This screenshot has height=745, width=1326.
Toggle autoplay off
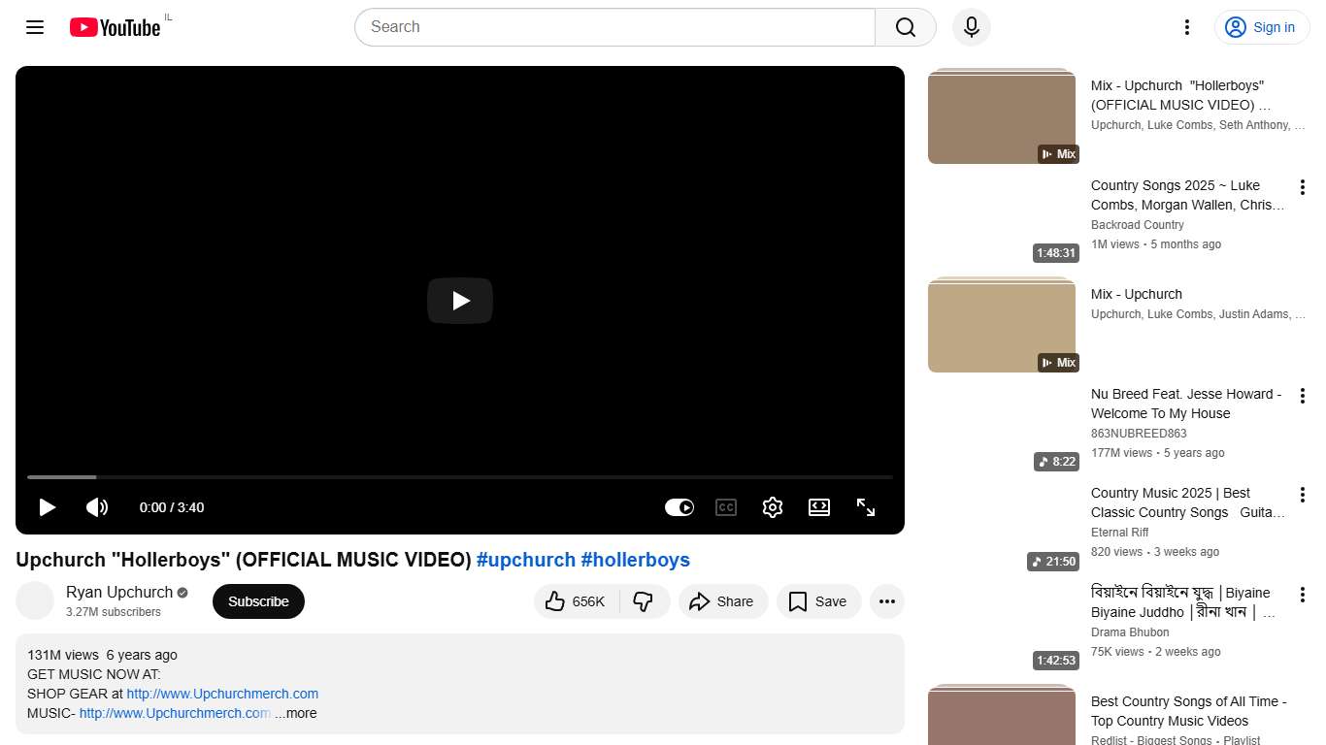coord(679,506)
